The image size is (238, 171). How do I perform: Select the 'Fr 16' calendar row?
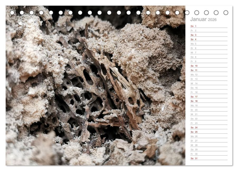click(209, 92)
